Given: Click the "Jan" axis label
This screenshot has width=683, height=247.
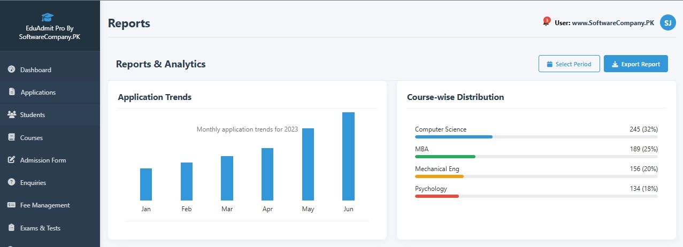Looking at the screenshot, I should pyautogui.click(x=146, y=209).
